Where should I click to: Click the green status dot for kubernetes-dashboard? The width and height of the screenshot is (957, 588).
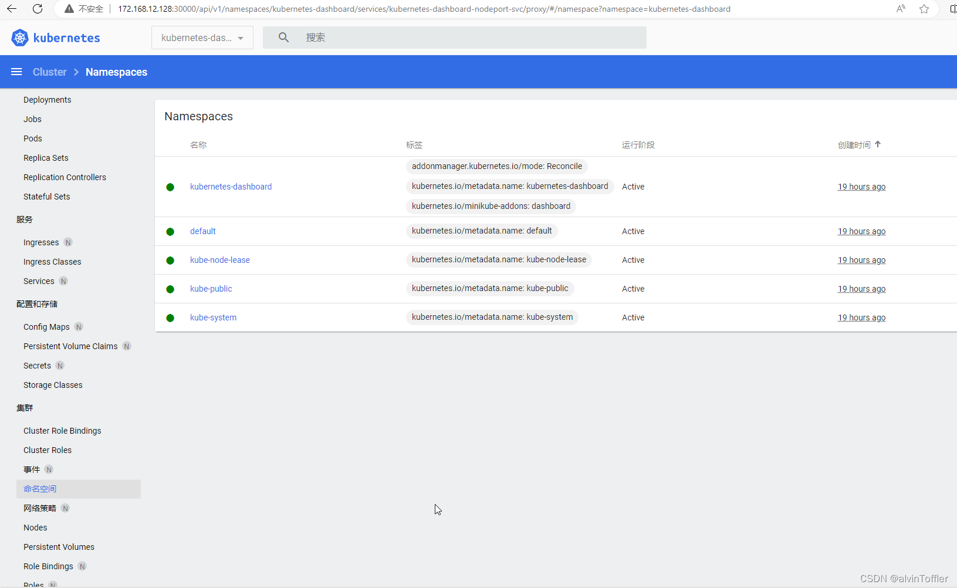point(170,187)
